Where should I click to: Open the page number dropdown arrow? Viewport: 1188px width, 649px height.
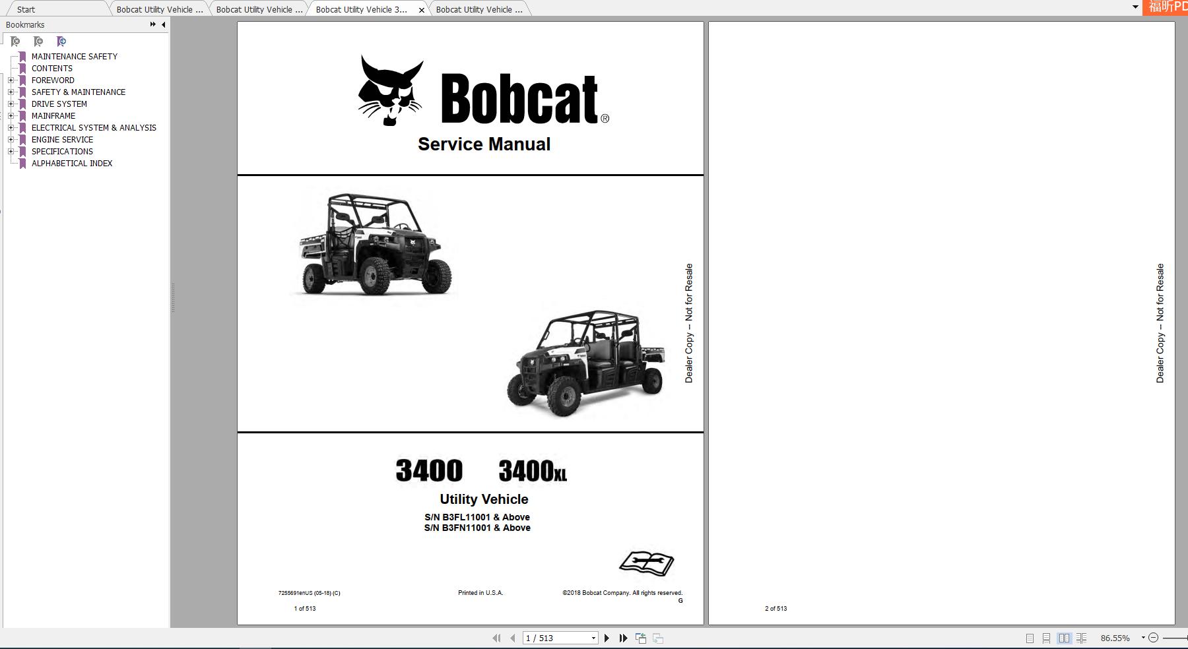coord(593,638)
